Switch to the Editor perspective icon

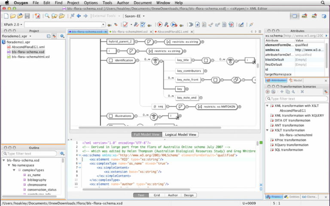click(294, 16)
